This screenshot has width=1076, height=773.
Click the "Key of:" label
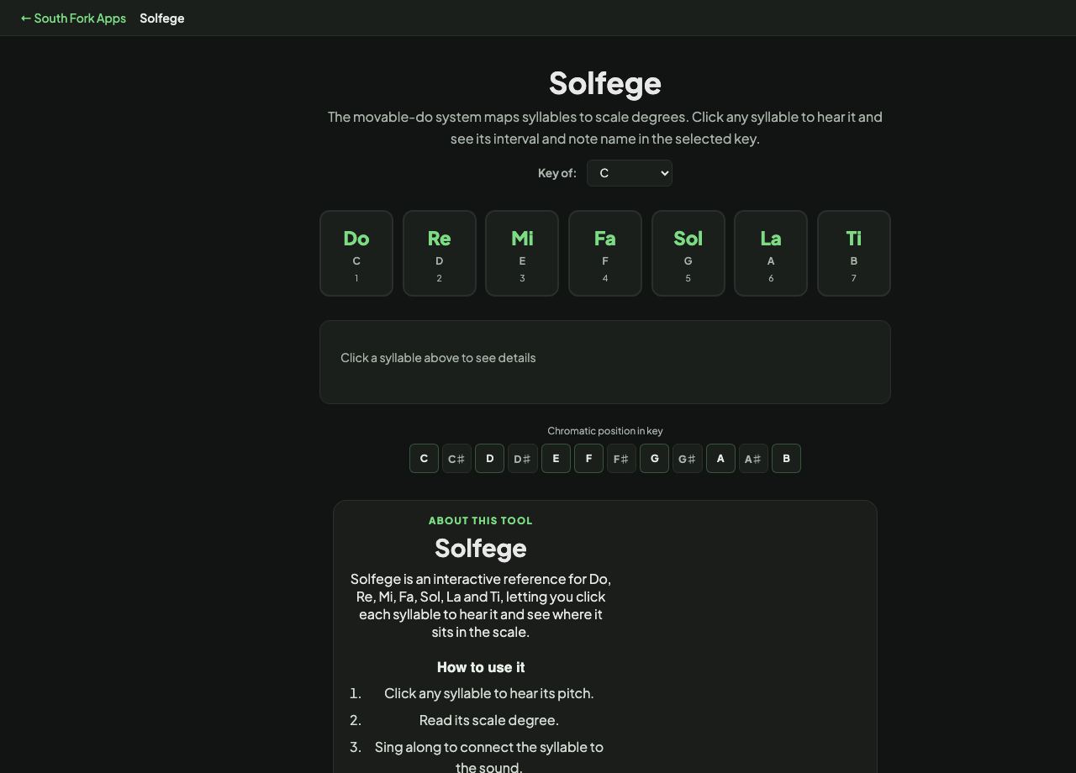pyautogui.click(x=557, y=173)
